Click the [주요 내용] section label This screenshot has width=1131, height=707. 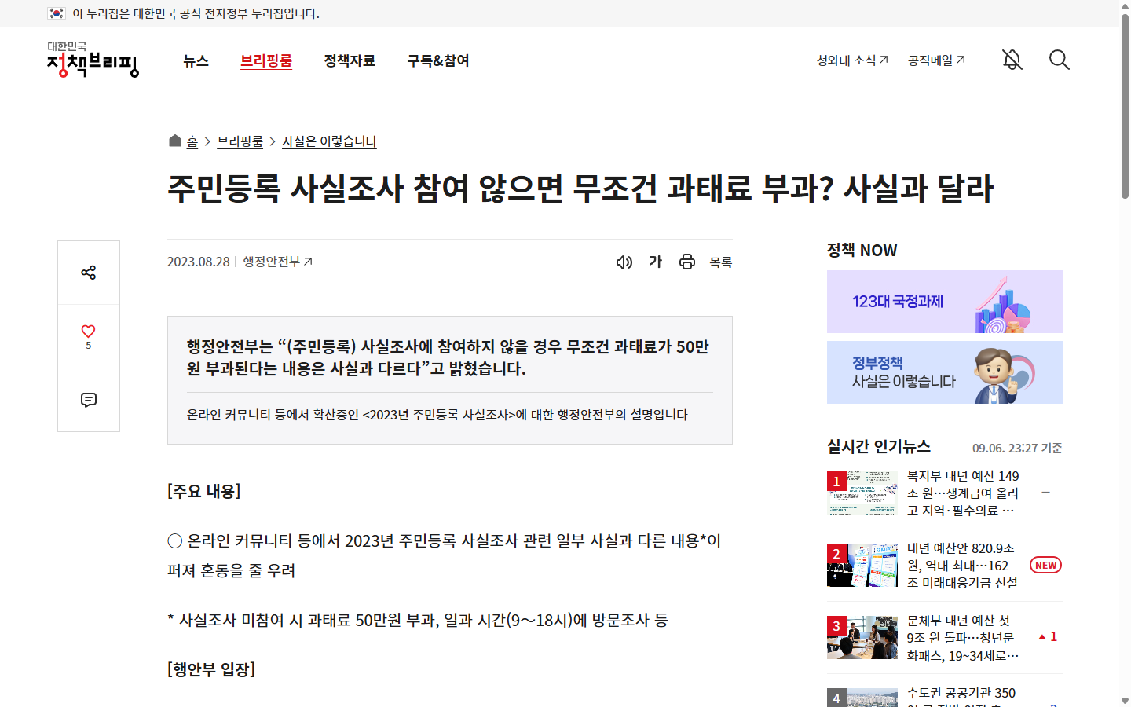point(204,491)
